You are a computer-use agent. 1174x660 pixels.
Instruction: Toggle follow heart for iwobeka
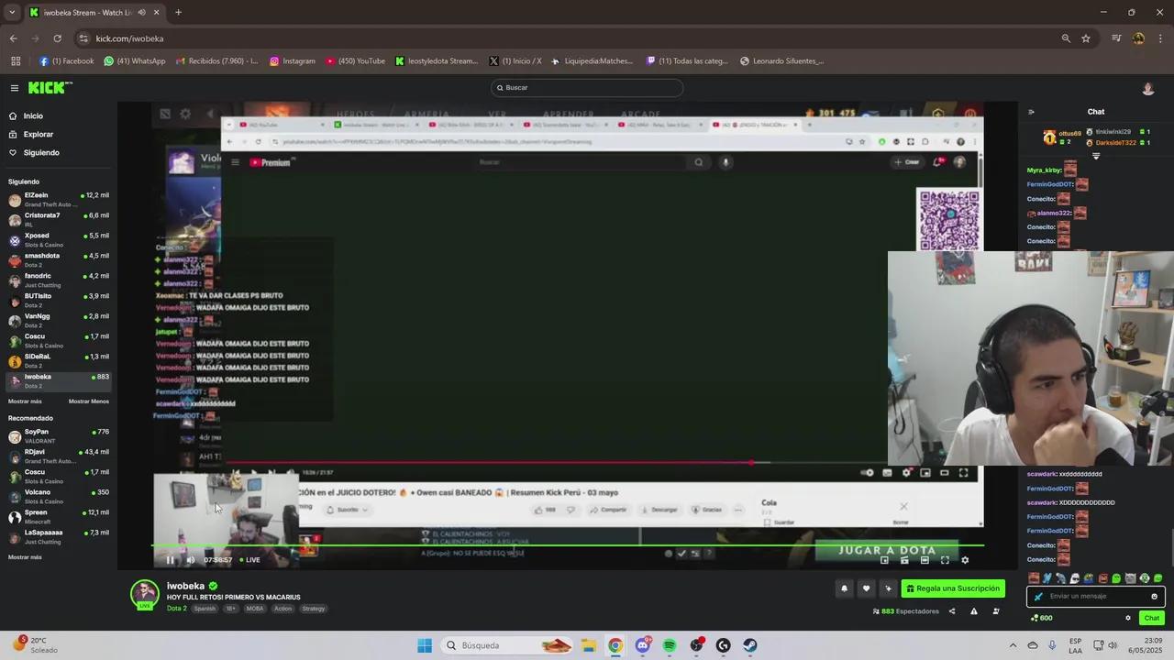coord(866,588)
